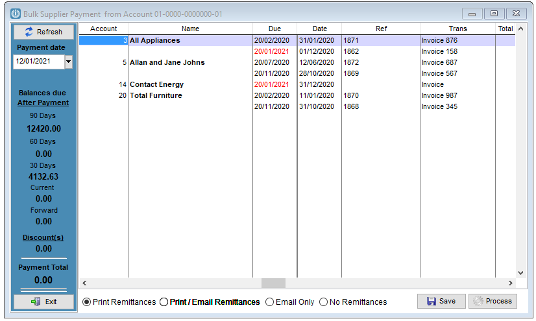Click the Account column header
Viewport: 536px width, 321px height.
pos(104,29)
